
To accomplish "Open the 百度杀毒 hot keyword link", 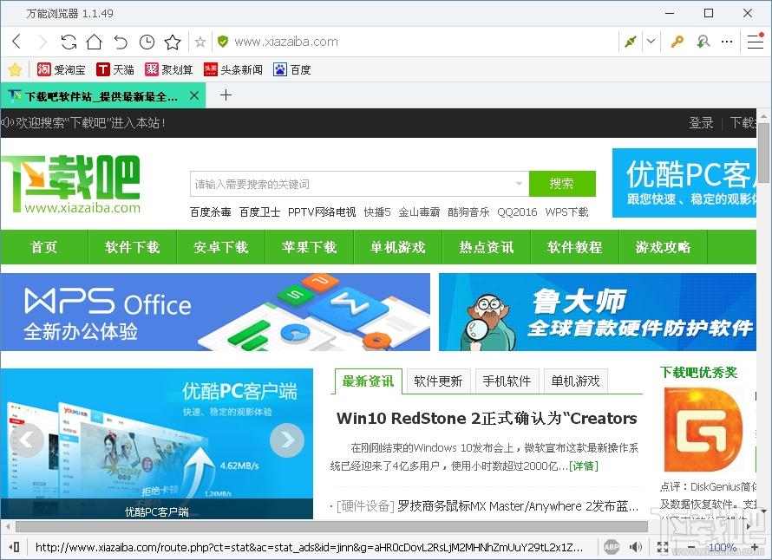I will [211, 212].
